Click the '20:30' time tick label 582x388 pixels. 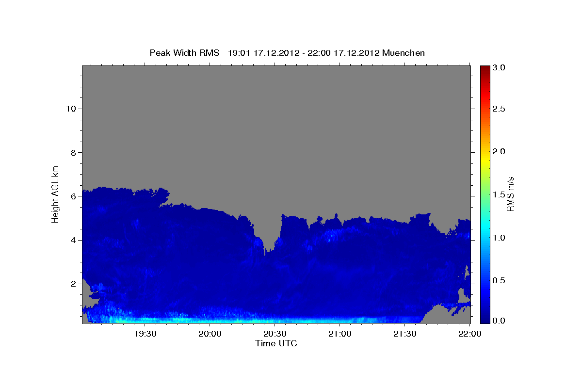[275, 334]
